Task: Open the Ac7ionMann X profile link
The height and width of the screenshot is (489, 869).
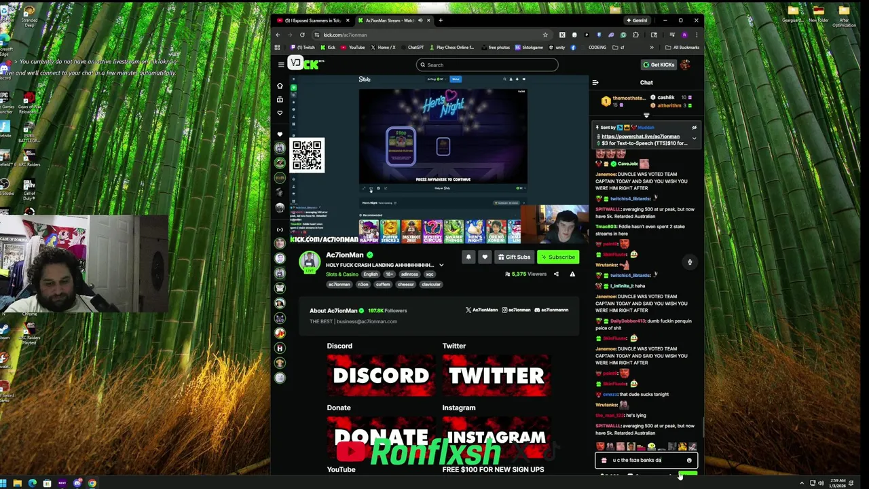Action: [482, 310]
